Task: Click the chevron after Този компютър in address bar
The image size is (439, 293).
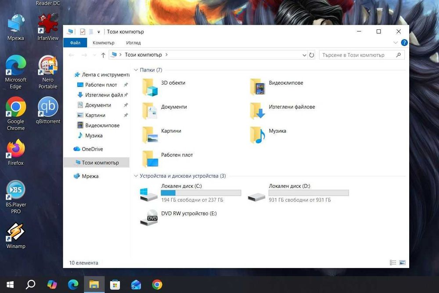Action: (166, 55)
